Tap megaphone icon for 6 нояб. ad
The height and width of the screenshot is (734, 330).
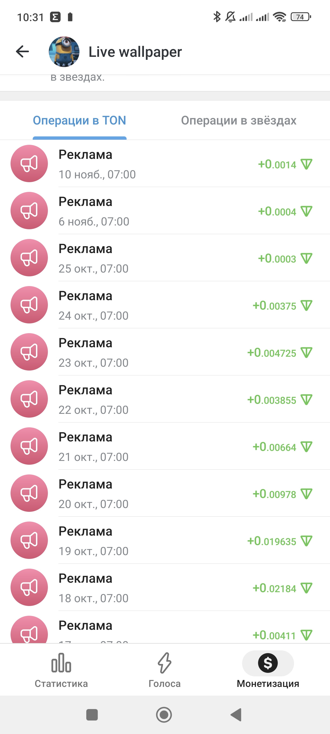coord(29,211)
